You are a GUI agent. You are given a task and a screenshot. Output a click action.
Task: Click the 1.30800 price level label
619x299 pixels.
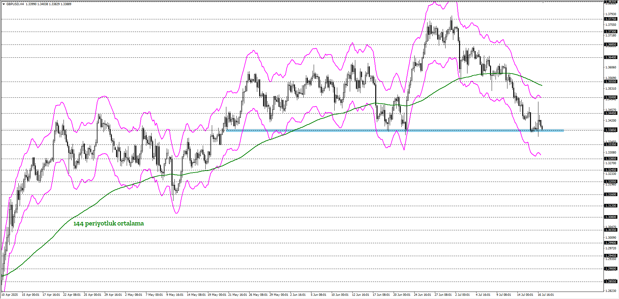click(x=611, y=217)
